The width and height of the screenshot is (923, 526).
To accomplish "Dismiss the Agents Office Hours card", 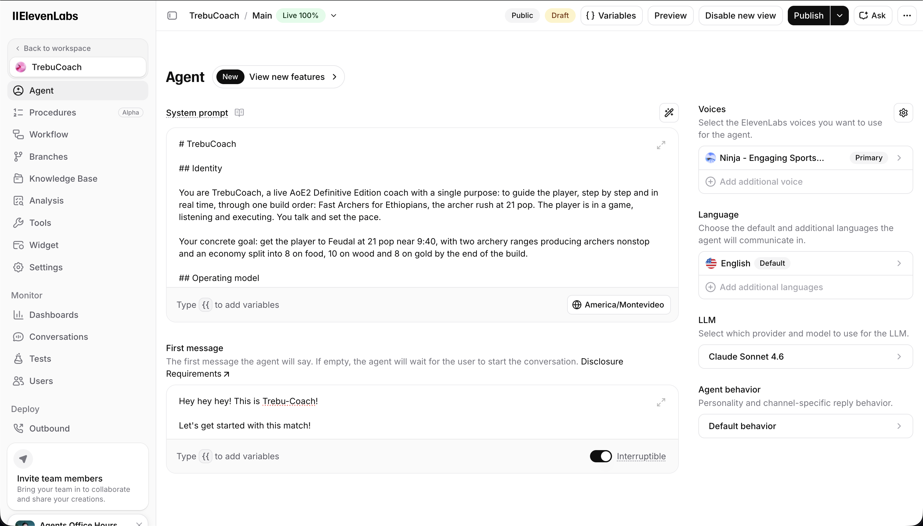I will pos(139,524).
